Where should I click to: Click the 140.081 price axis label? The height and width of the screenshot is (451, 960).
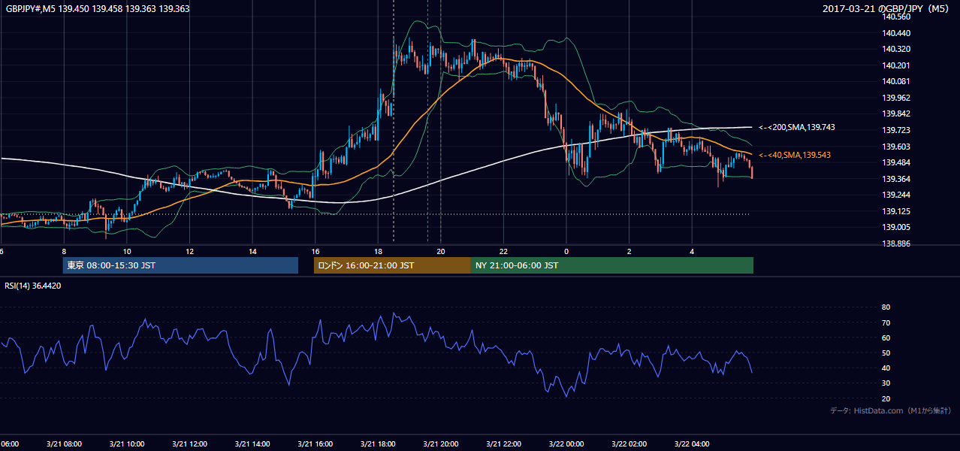897,81
